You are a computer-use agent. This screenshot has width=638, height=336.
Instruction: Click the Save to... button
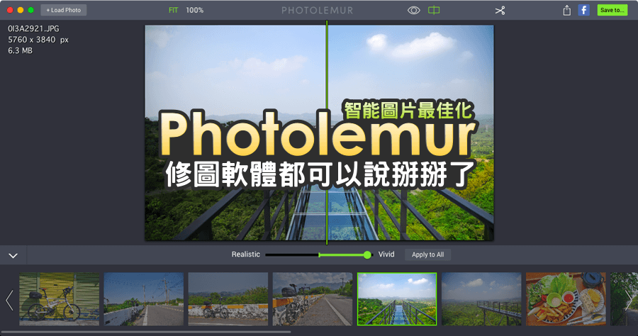(612, 10)
